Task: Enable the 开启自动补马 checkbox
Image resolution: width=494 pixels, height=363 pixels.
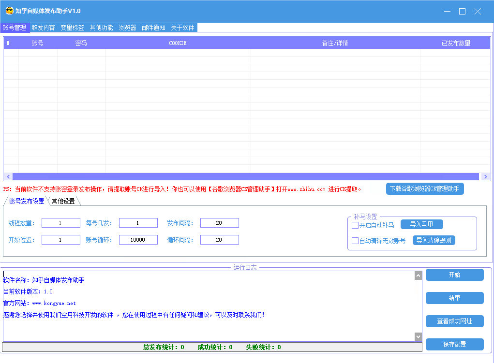Action: pyautogui.click(x=355, y=225)
